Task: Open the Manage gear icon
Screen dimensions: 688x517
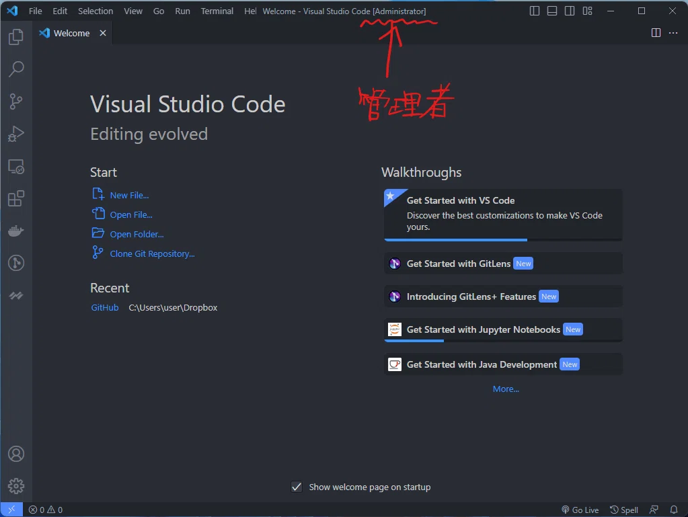Action: tap(16, 486)
